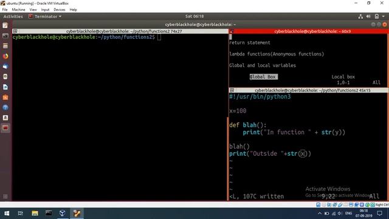
Task: Launch Firefox from the dock
Action: (5, 57)
